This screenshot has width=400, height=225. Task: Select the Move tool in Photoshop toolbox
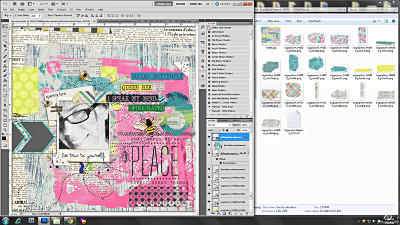(x=5, y=26)
